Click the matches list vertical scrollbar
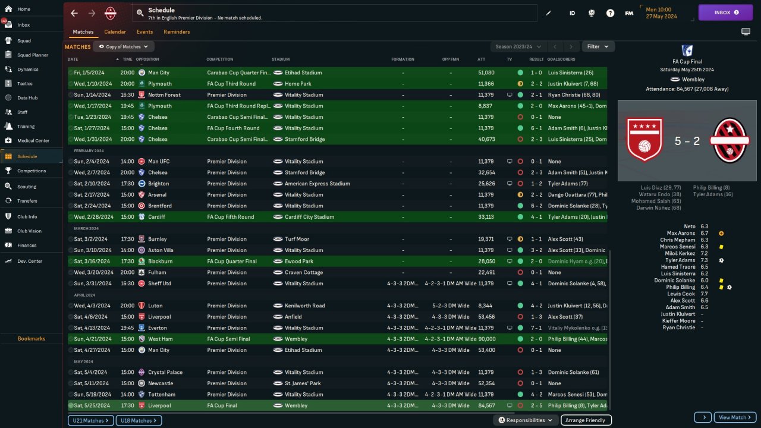Viewport: 761px width, 428px height. tap(609, 329)
